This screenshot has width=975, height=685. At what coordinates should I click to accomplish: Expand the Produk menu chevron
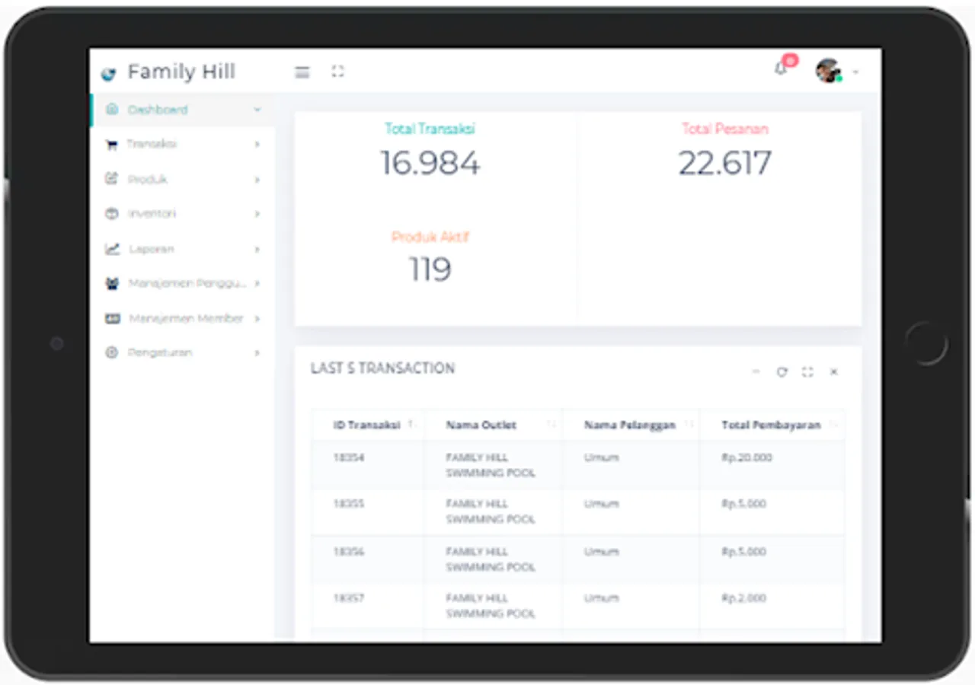click(x=257, y=180)
